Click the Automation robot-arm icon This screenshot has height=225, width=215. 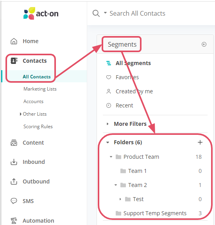pos(14,221)
